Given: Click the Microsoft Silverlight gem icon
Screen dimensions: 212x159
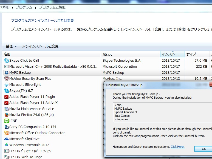Looking at the screenshot, I should (x=7, y=85).
